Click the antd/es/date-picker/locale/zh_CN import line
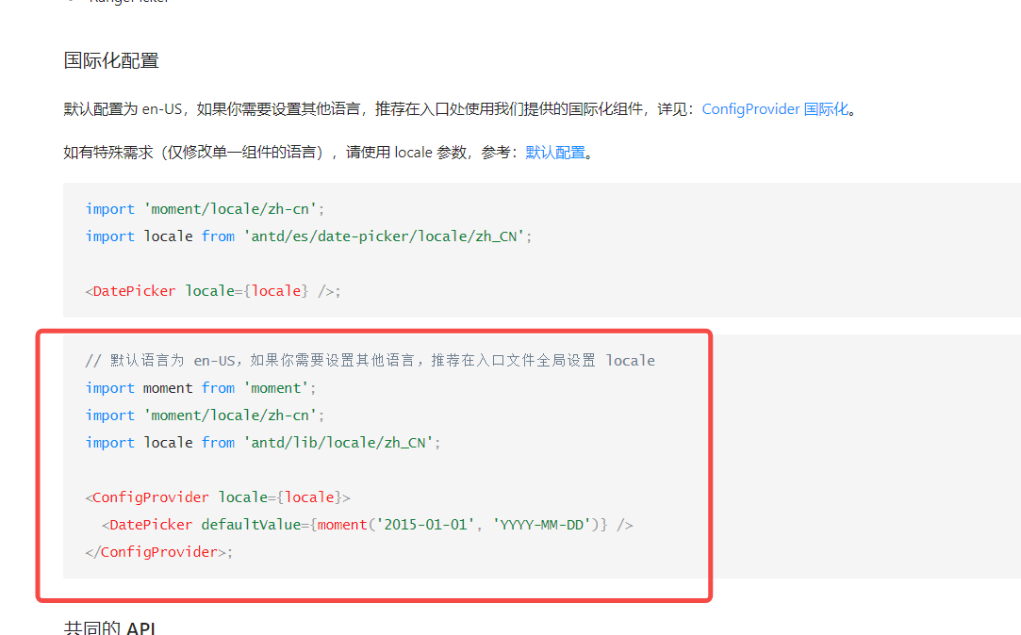This screenshot has height=635, width=1021. click(x=308, y=236)
